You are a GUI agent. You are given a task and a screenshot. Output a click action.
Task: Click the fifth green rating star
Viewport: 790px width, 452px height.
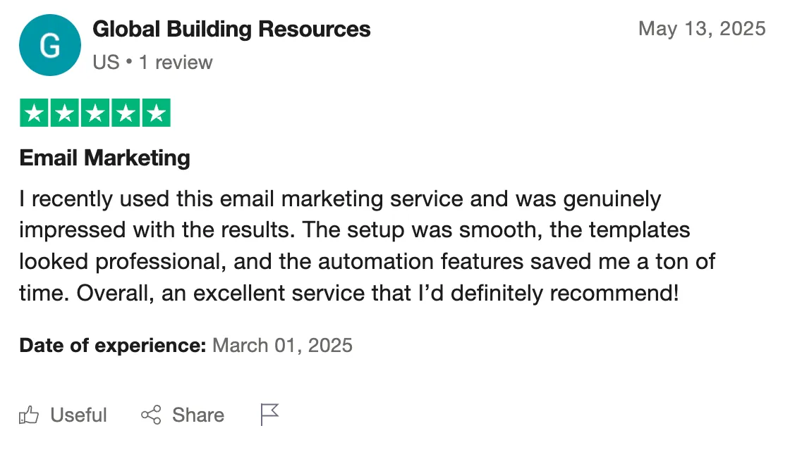coord(156,113)
